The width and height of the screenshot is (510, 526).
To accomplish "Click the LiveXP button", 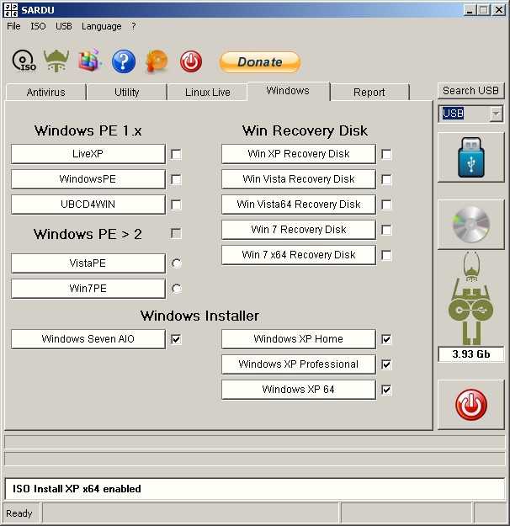I will click(88, 154).
